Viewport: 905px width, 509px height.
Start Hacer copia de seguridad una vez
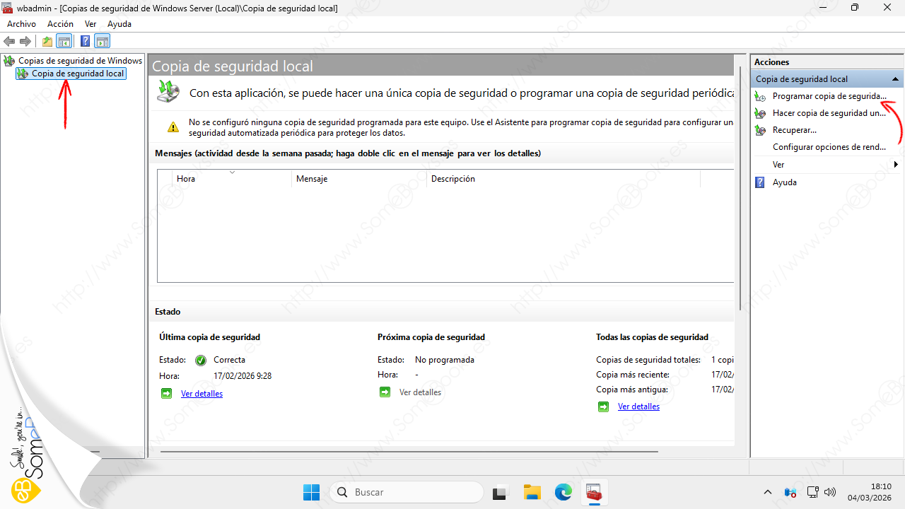[x=829, y=113]
